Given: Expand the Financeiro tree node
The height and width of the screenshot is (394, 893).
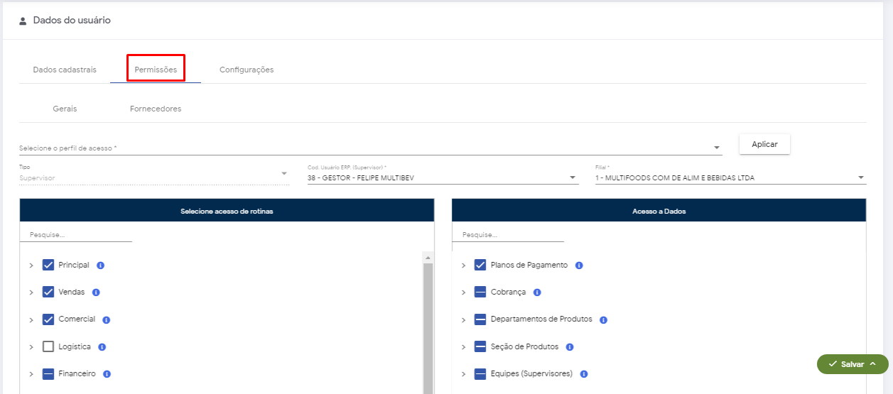Looking at the screenshot, I should pos(31,374).
